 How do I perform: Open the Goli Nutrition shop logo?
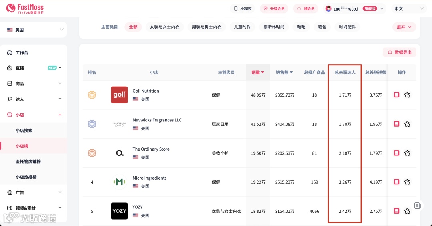[119, 95]
